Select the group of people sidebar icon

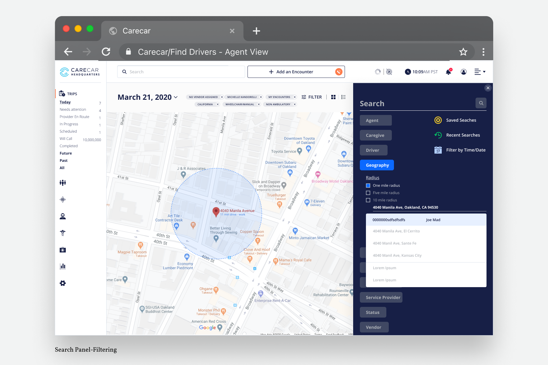click(62, 183)
